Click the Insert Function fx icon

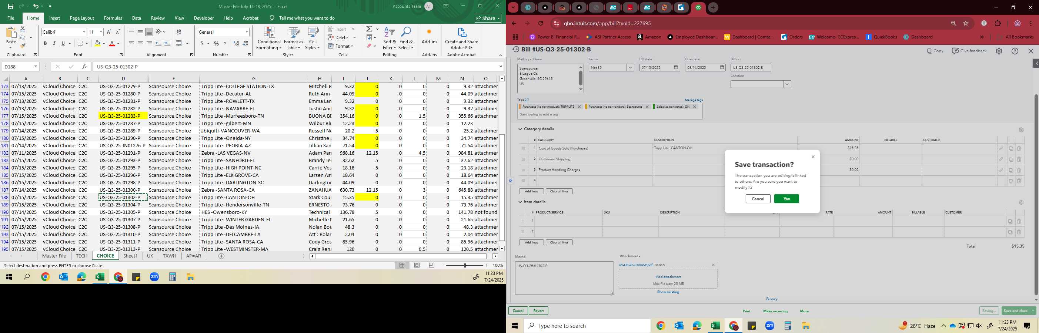click(84, 67)
